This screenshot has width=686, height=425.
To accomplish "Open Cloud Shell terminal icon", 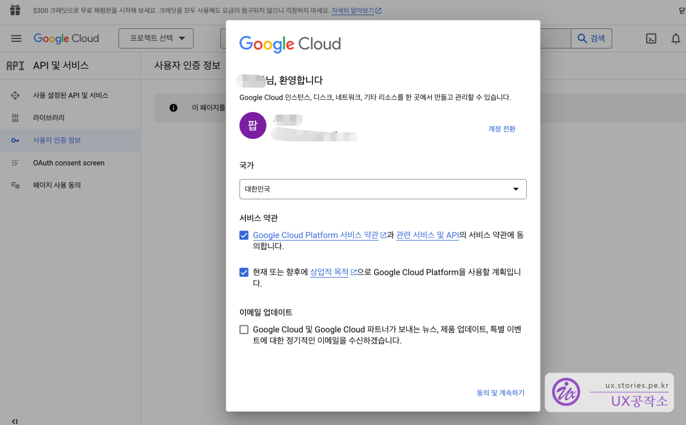I will (x=651, y=39).
